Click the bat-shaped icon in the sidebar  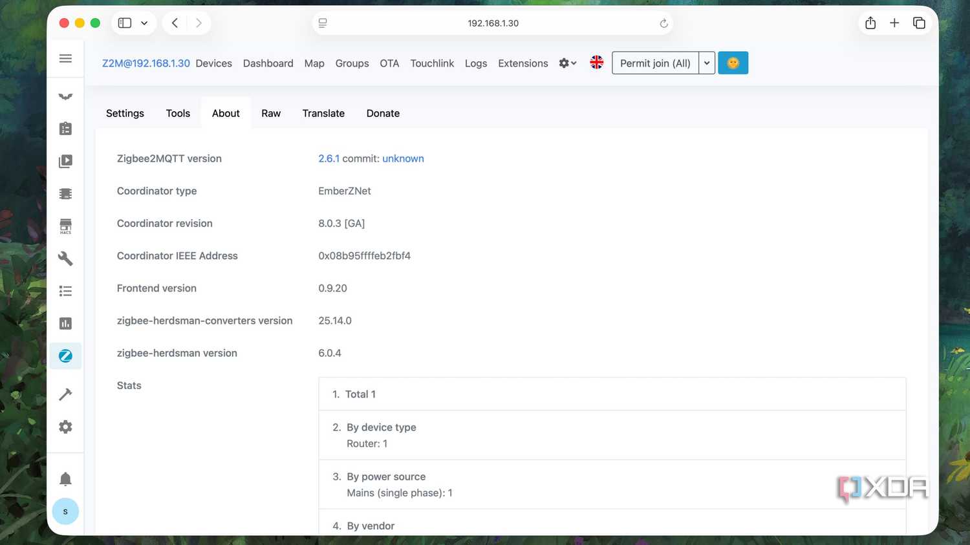65,96
